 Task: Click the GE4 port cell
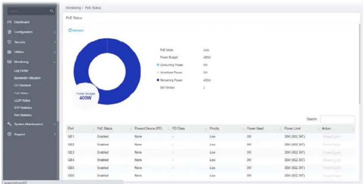coord(70,160)
